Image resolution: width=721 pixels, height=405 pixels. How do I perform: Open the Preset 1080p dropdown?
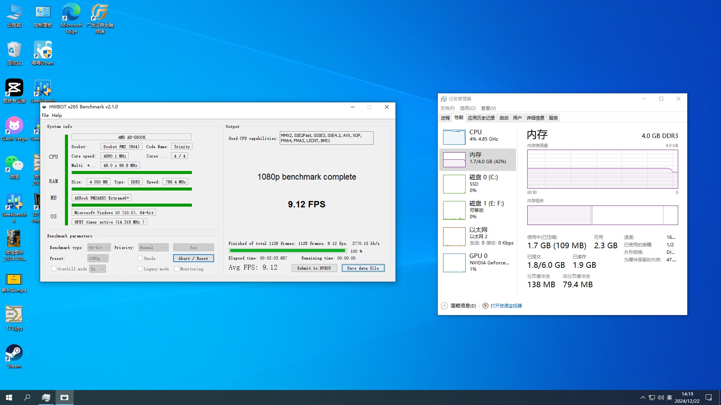point(98,258)
